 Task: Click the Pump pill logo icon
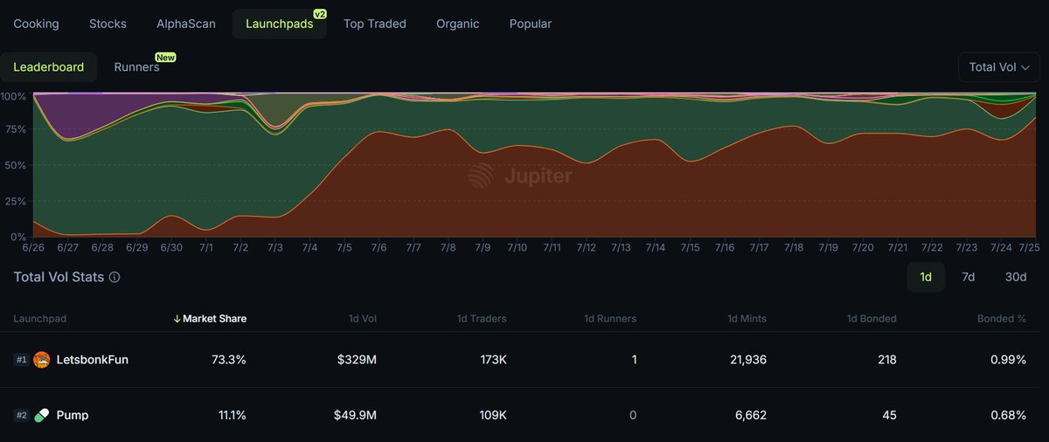point(42,415)
